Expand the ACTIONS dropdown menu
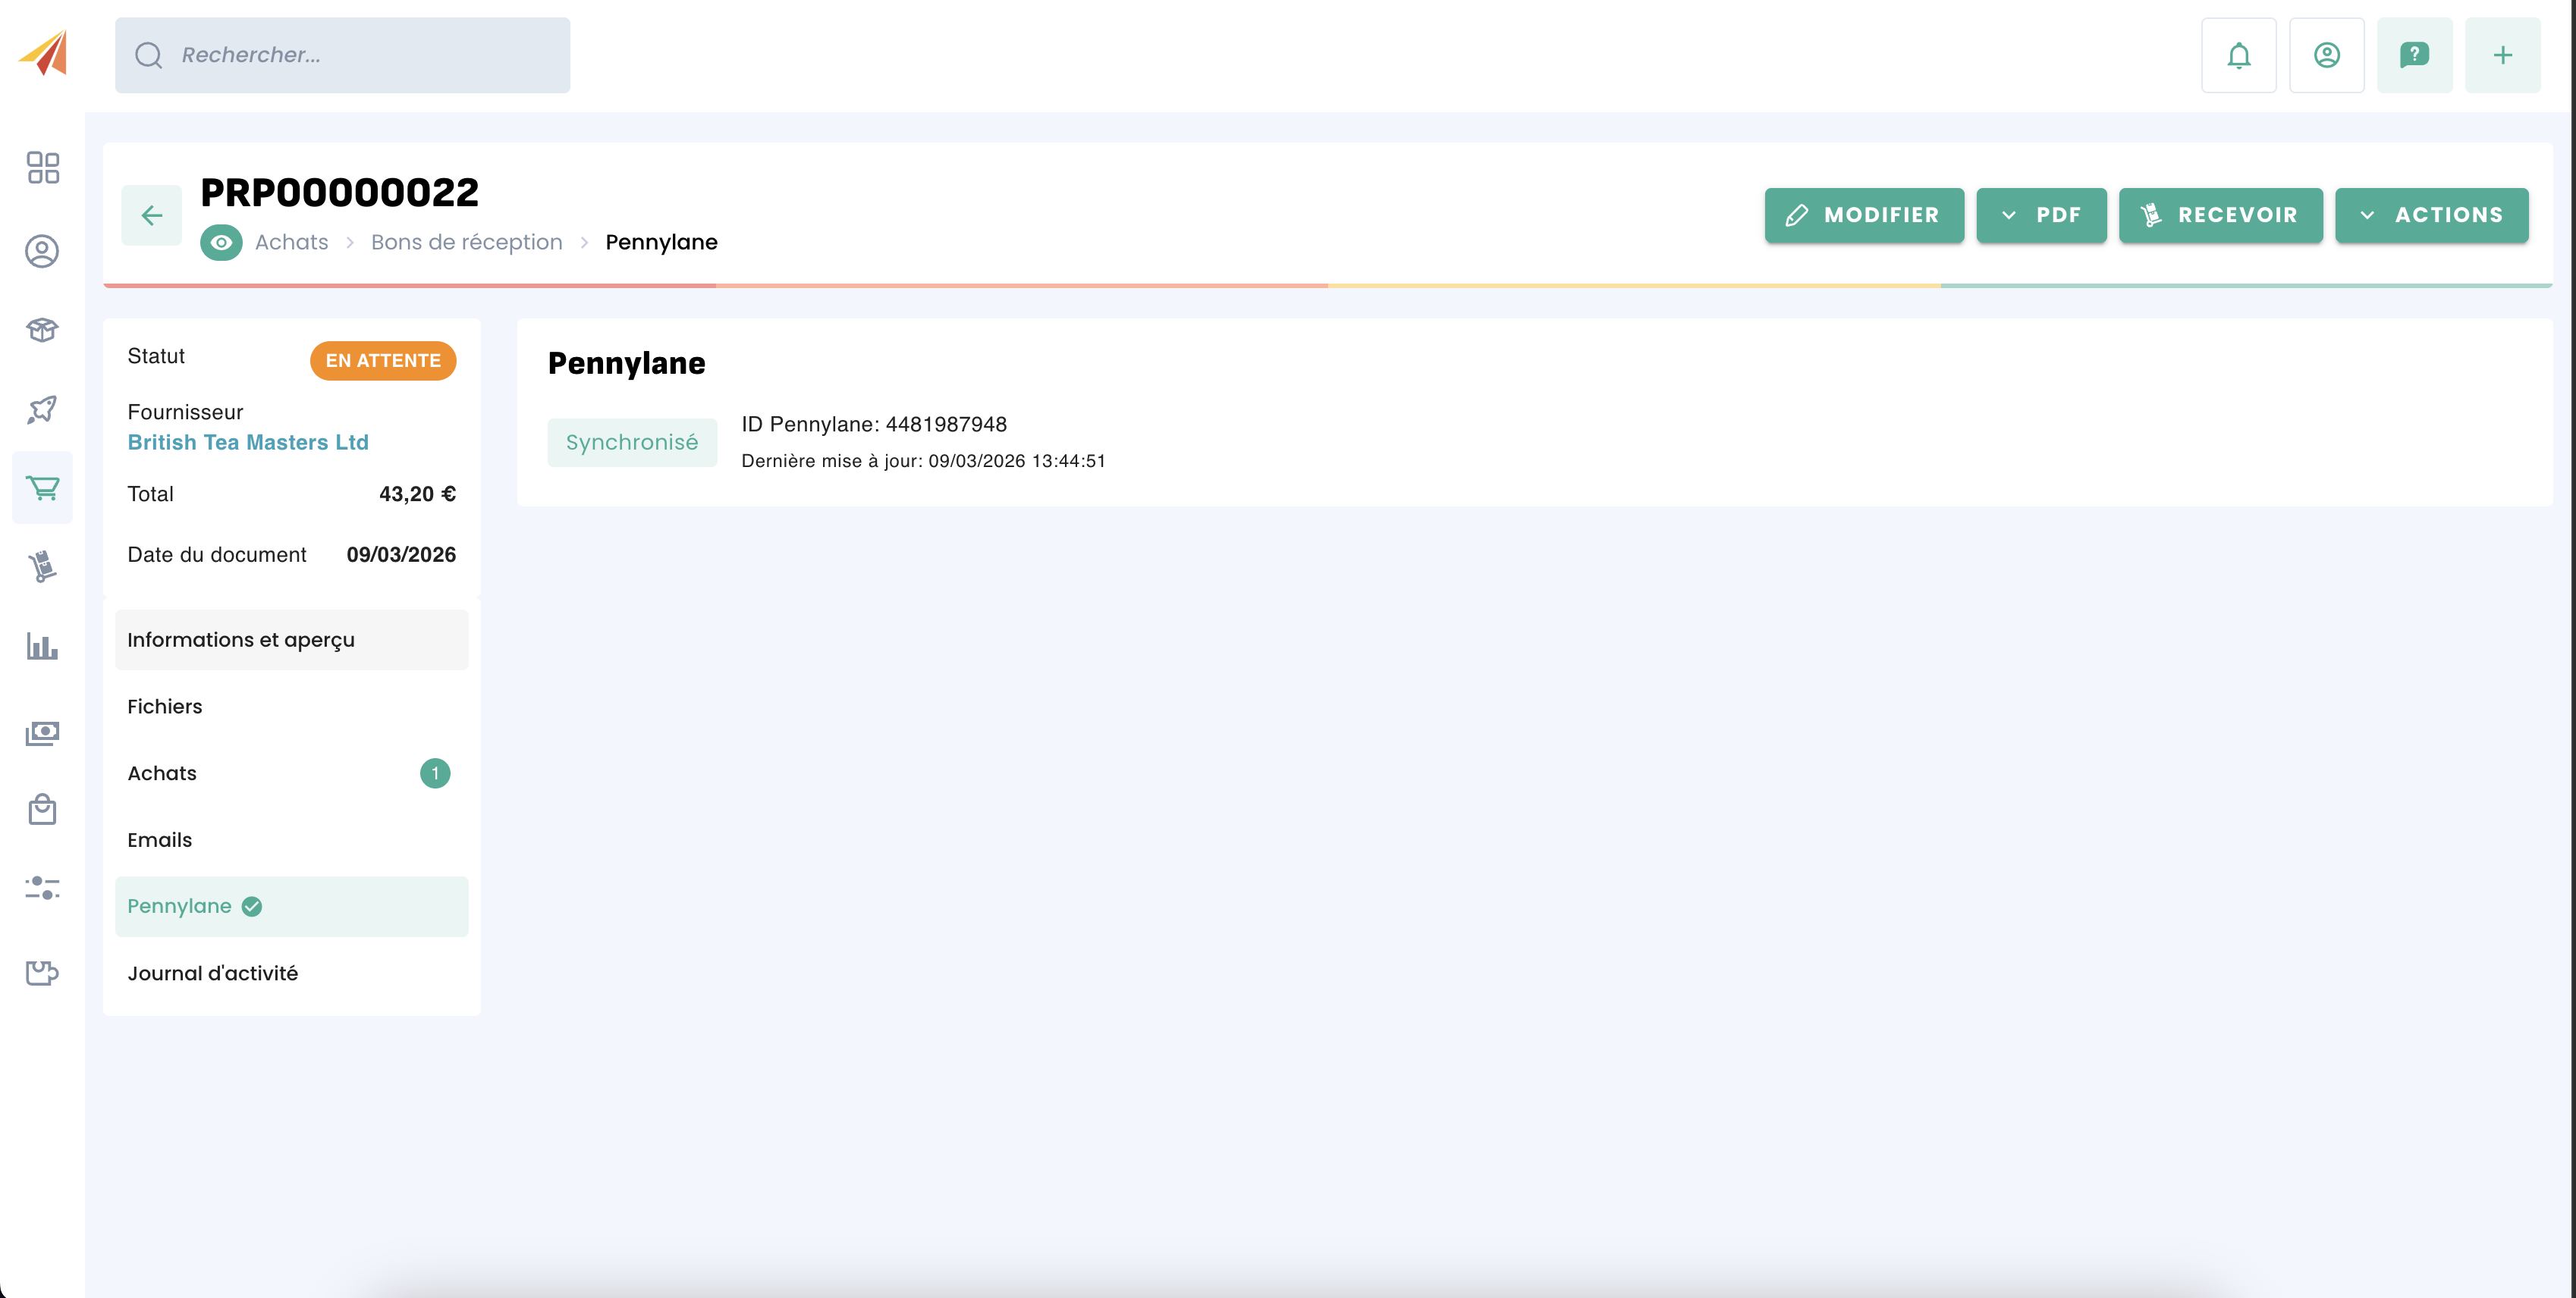The width and height of the screenshot is (2576, 1298). coord(2431,215)
